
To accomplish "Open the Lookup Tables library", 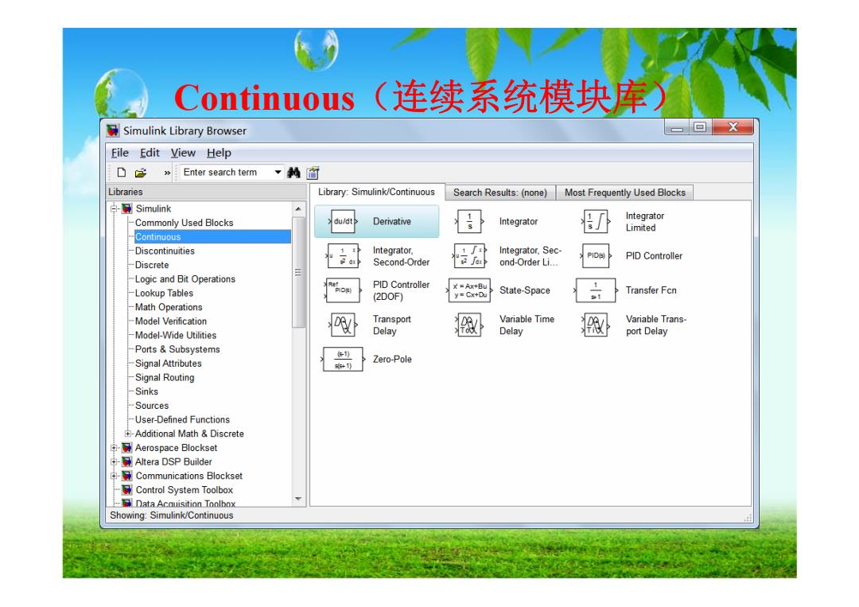I will 164,293.
